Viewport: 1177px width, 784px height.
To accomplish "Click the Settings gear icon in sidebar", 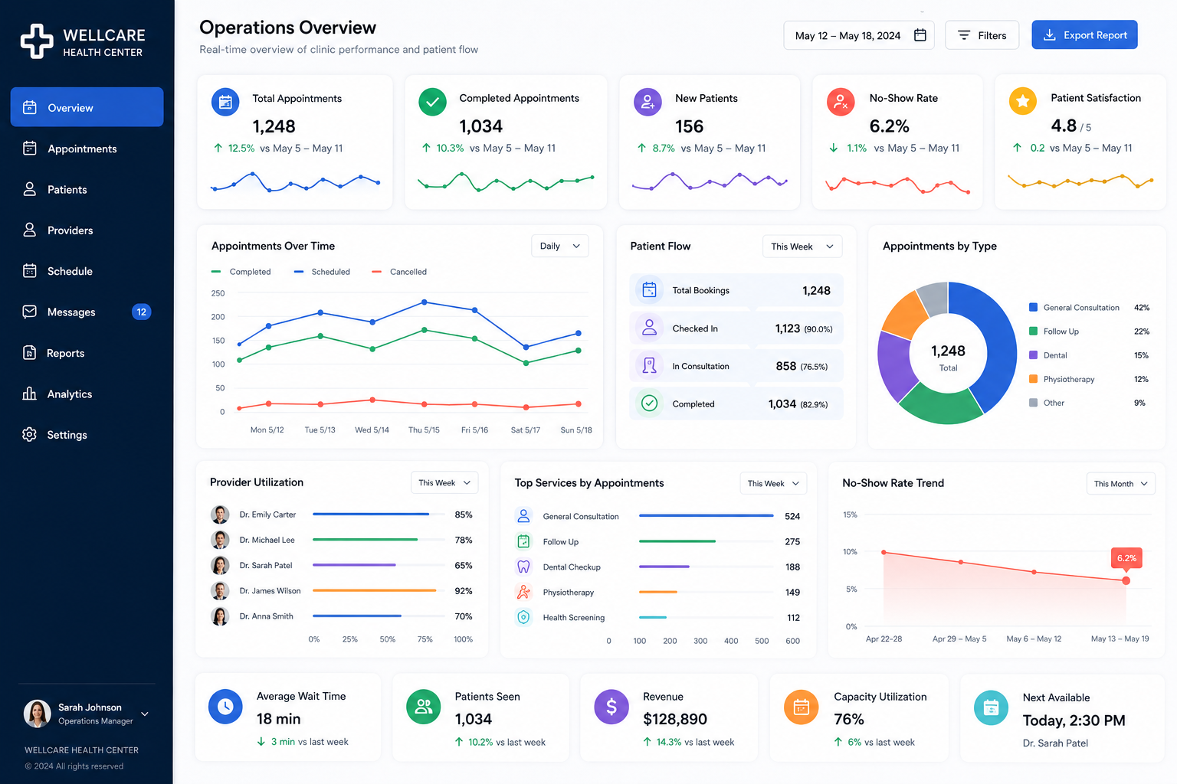I will 29,434.
